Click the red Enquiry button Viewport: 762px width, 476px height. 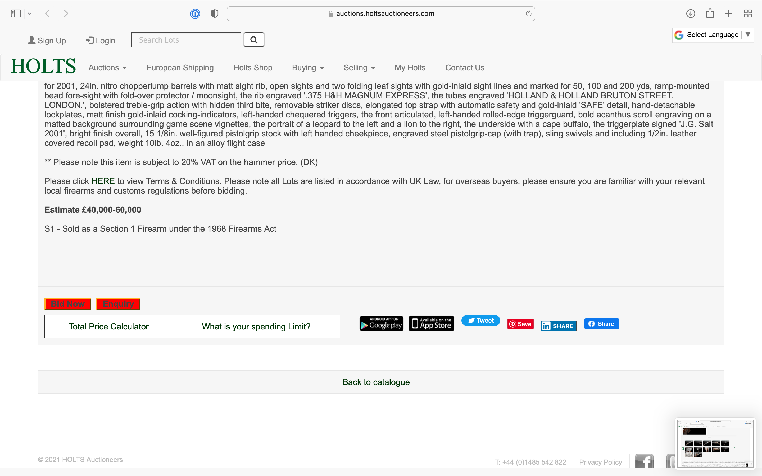click(x=118, y=304)
